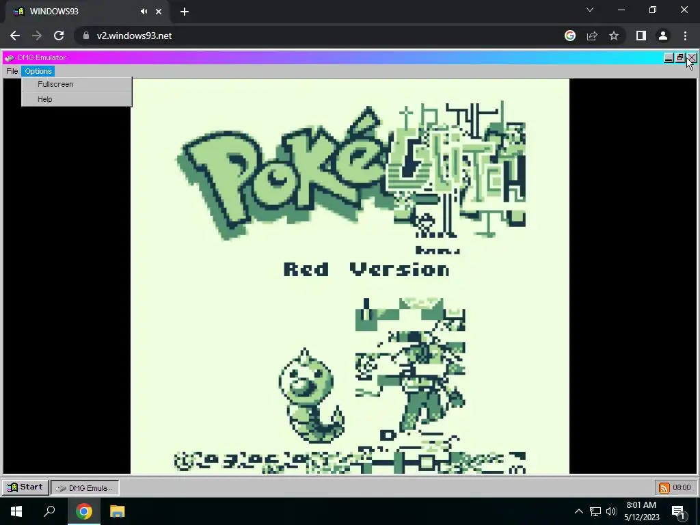Minimize the DMG Emulator window

669,57
